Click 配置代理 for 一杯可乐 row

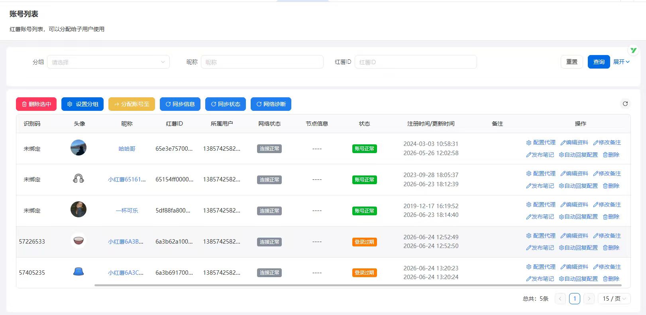point(541,205)
